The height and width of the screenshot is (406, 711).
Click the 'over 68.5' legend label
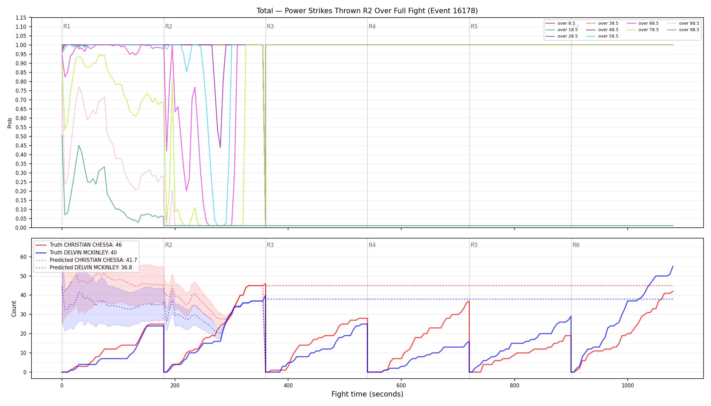pos(648,23)
